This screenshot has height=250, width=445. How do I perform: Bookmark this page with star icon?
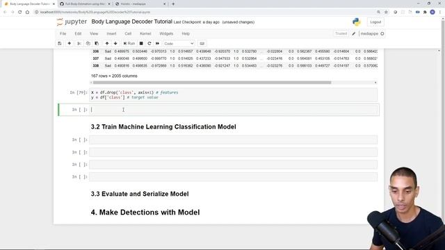(386, 12)
